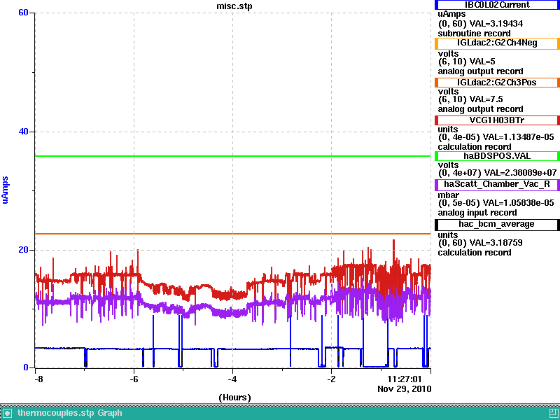Click the window resize icon in teal bar
Viewport: 560px width, 420px height.
pyautogui.click(x=554, y=413)
